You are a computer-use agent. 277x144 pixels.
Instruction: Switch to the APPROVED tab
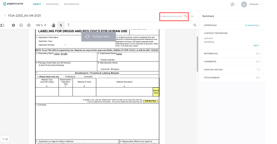pos(53,4)
